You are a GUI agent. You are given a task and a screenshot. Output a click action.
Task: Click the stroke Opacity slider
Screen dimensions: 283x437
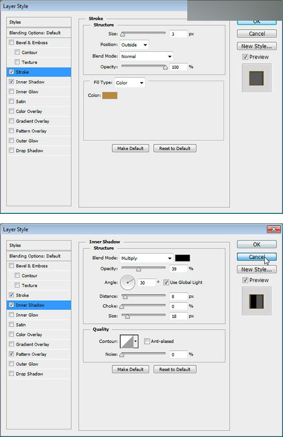tap(143, 67)
